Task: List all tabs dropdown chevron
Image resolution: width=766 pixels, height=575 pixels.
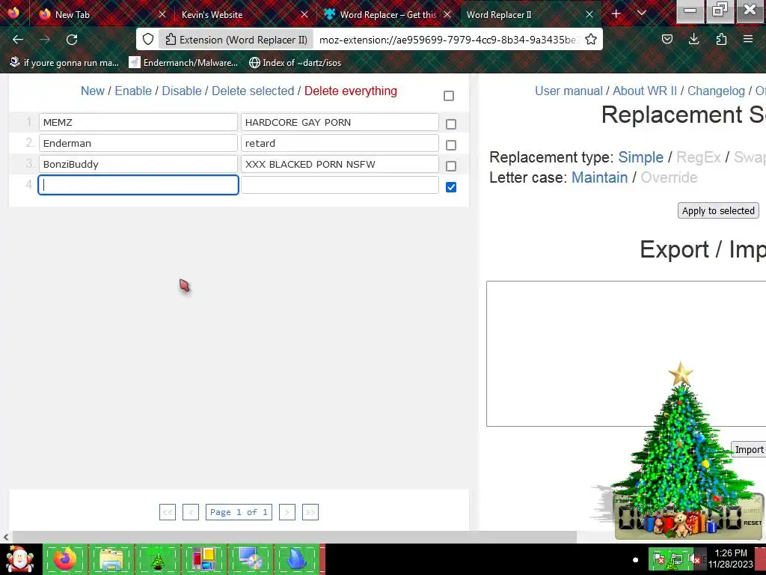Action: coord(642,13)
